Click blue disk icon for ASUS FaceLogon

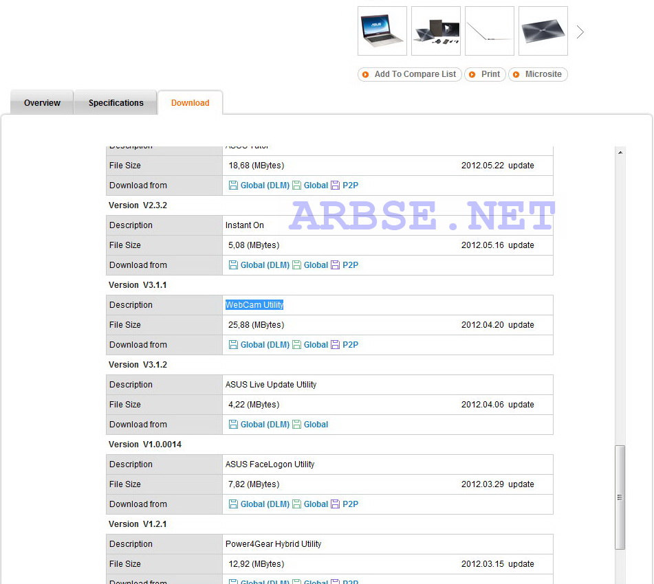(234, 504)
